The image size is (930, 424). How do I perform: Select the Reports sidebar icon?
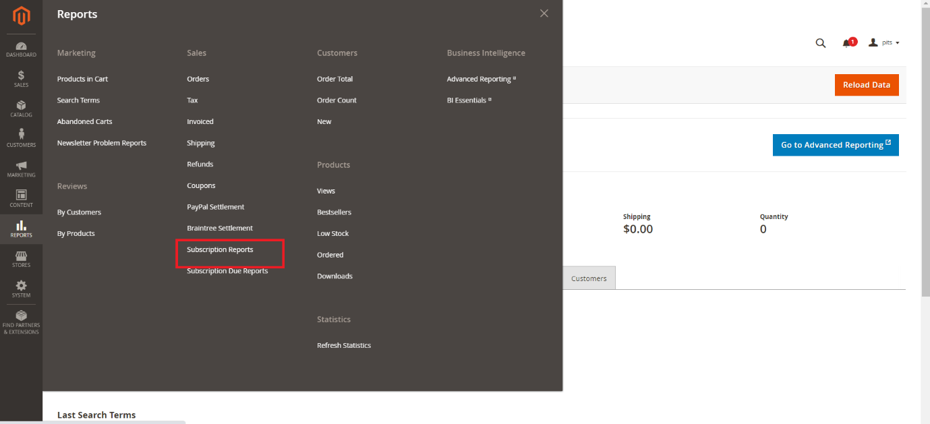coord(21,229)
